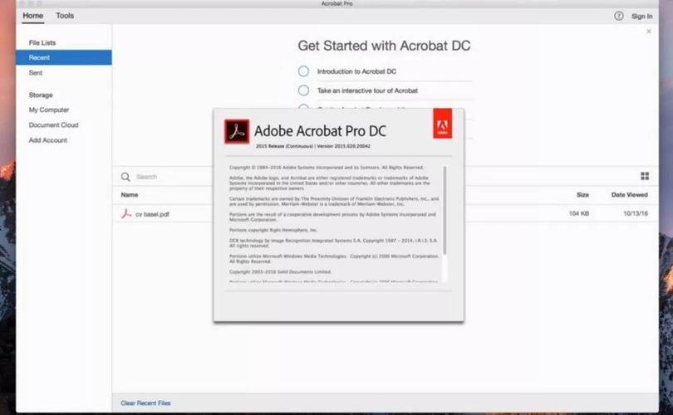Open My Computer storage
The image size is (673, 415).
coord(49,110)
